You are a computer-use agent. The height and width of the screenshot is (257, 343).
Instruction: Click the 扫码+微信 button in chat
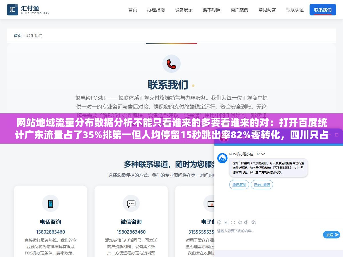(x=262, y=185)
